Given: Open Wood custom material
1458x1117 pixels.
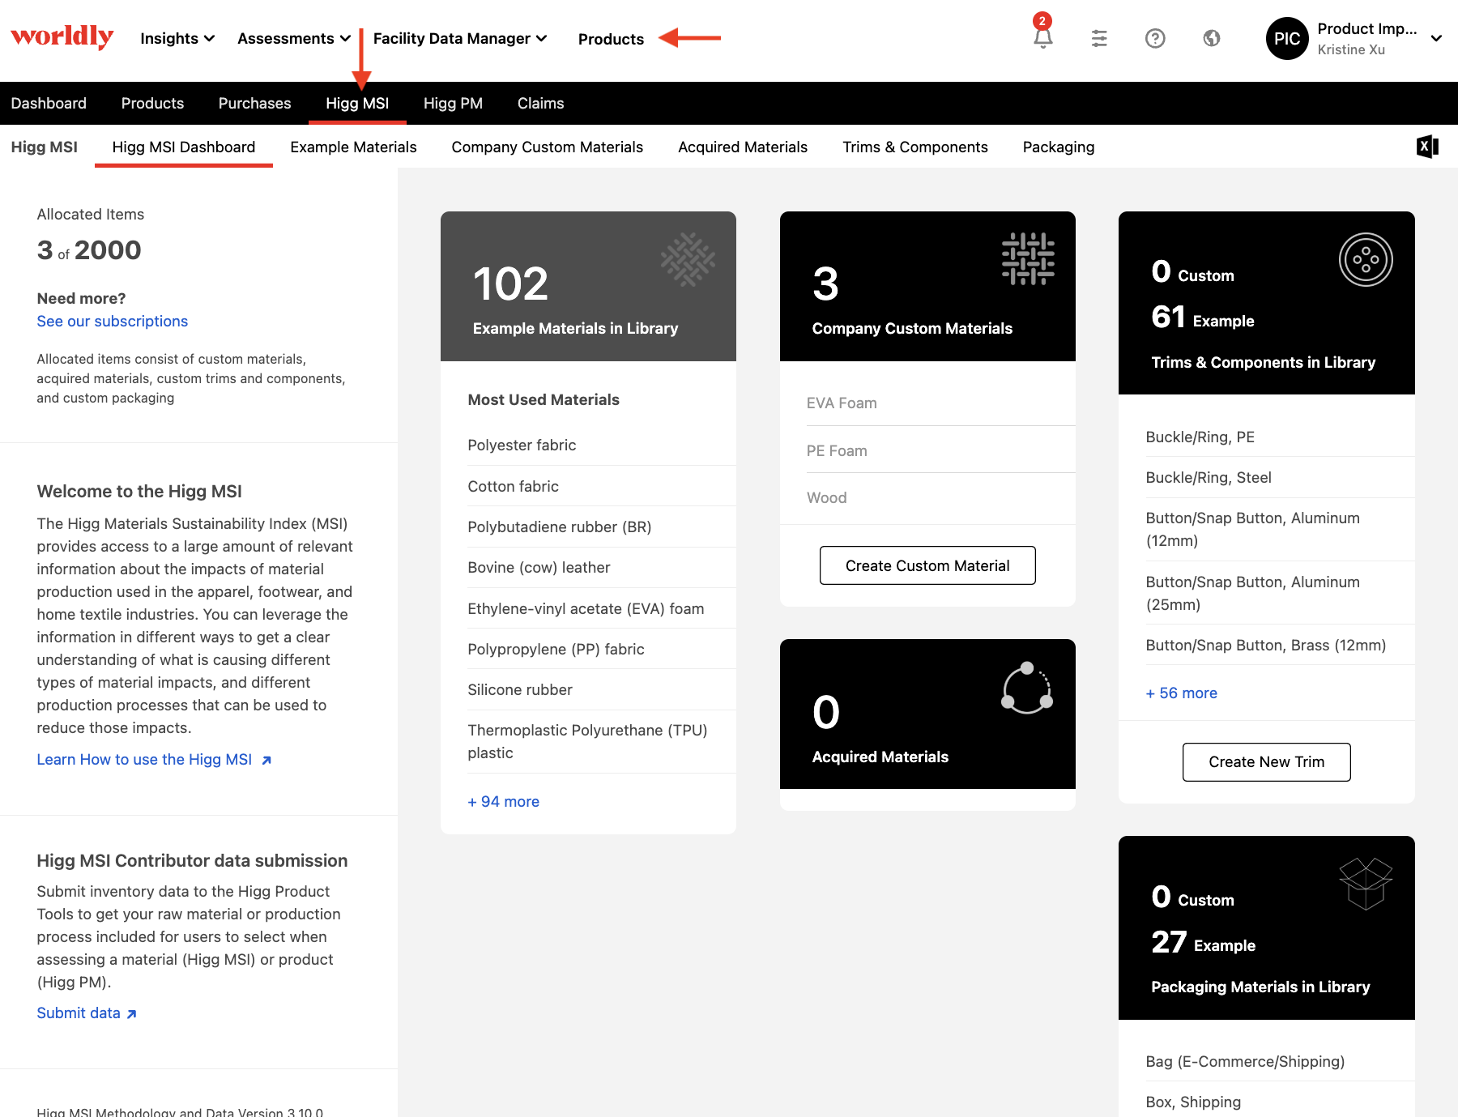Looking at the screenshot, I should [x=940, y=497].
